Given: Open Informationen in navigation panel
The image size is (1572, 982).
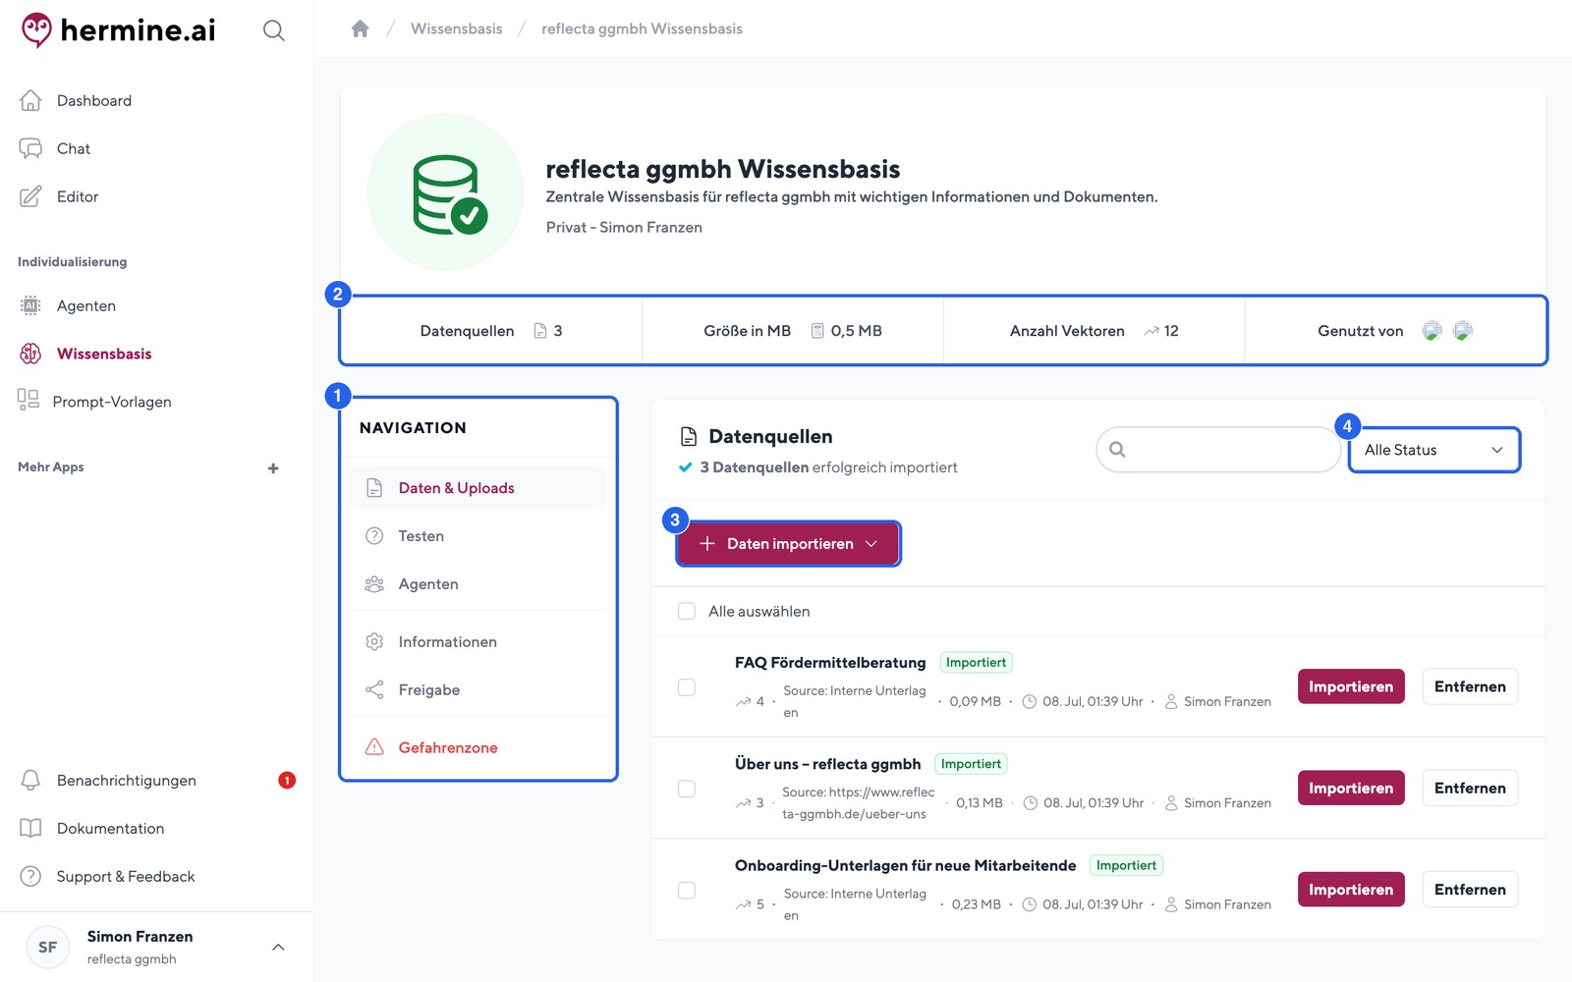Looking at the screenshot, I should [478, 642].
